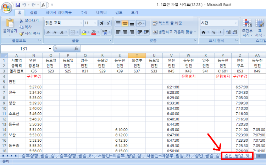Click Merge and Center (병합하고 가운데 맞춤)

pos(173,32)
